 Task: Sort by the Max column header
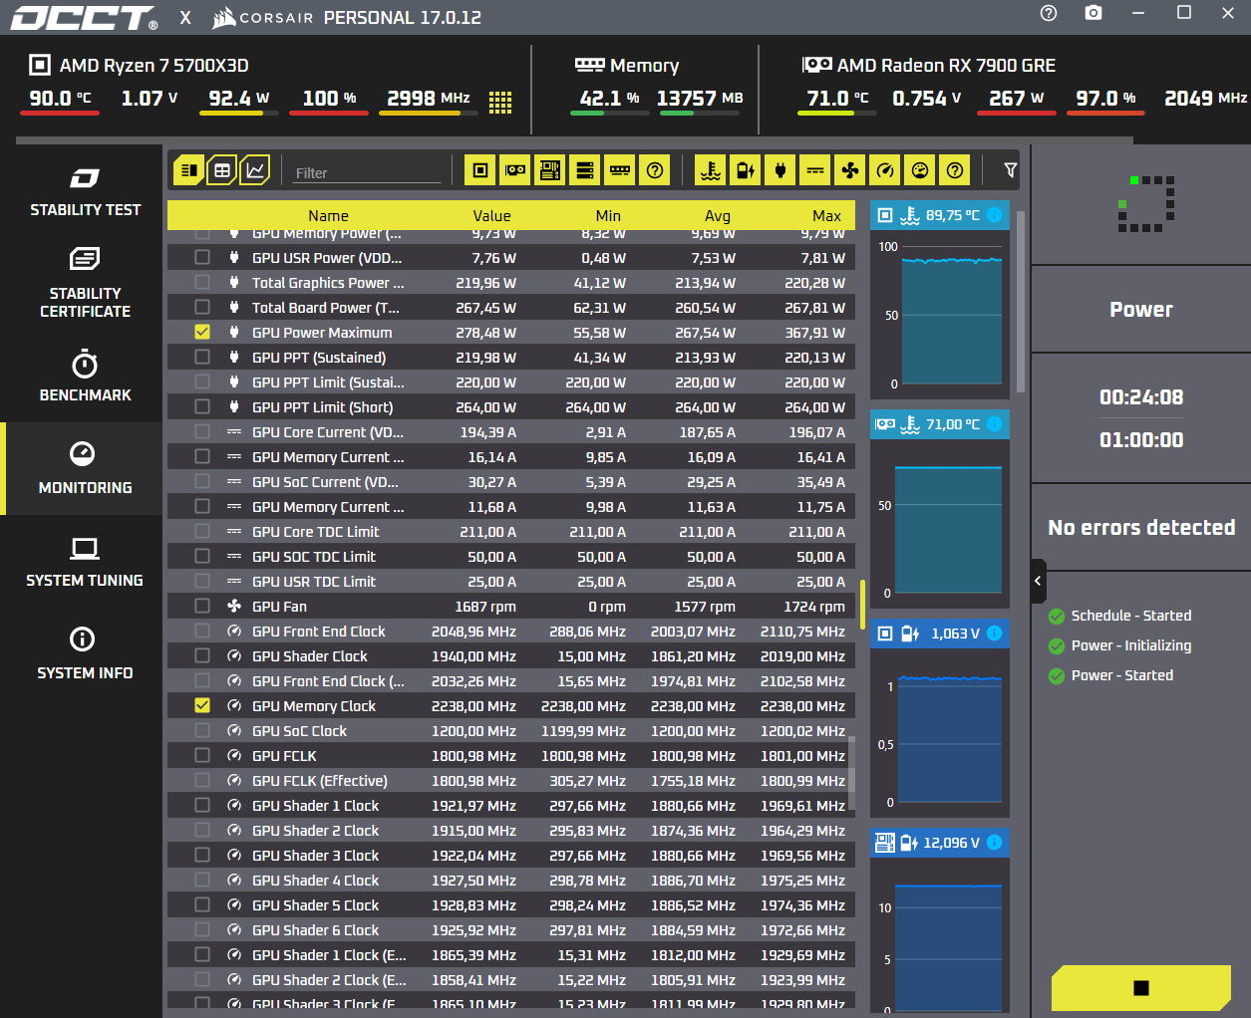click(826, 215)
